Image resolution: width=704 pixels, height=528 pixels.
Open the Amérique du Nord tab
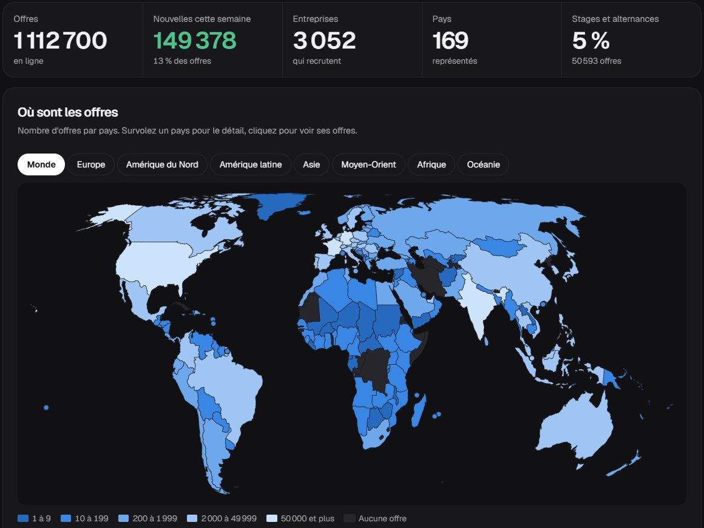pos(162,164)
